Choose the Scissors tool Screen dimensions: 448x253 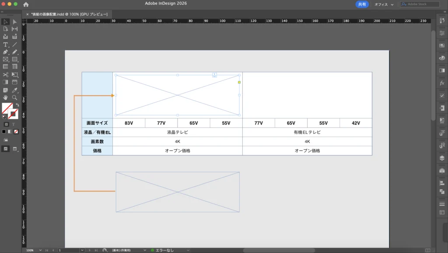coord(6,75)
